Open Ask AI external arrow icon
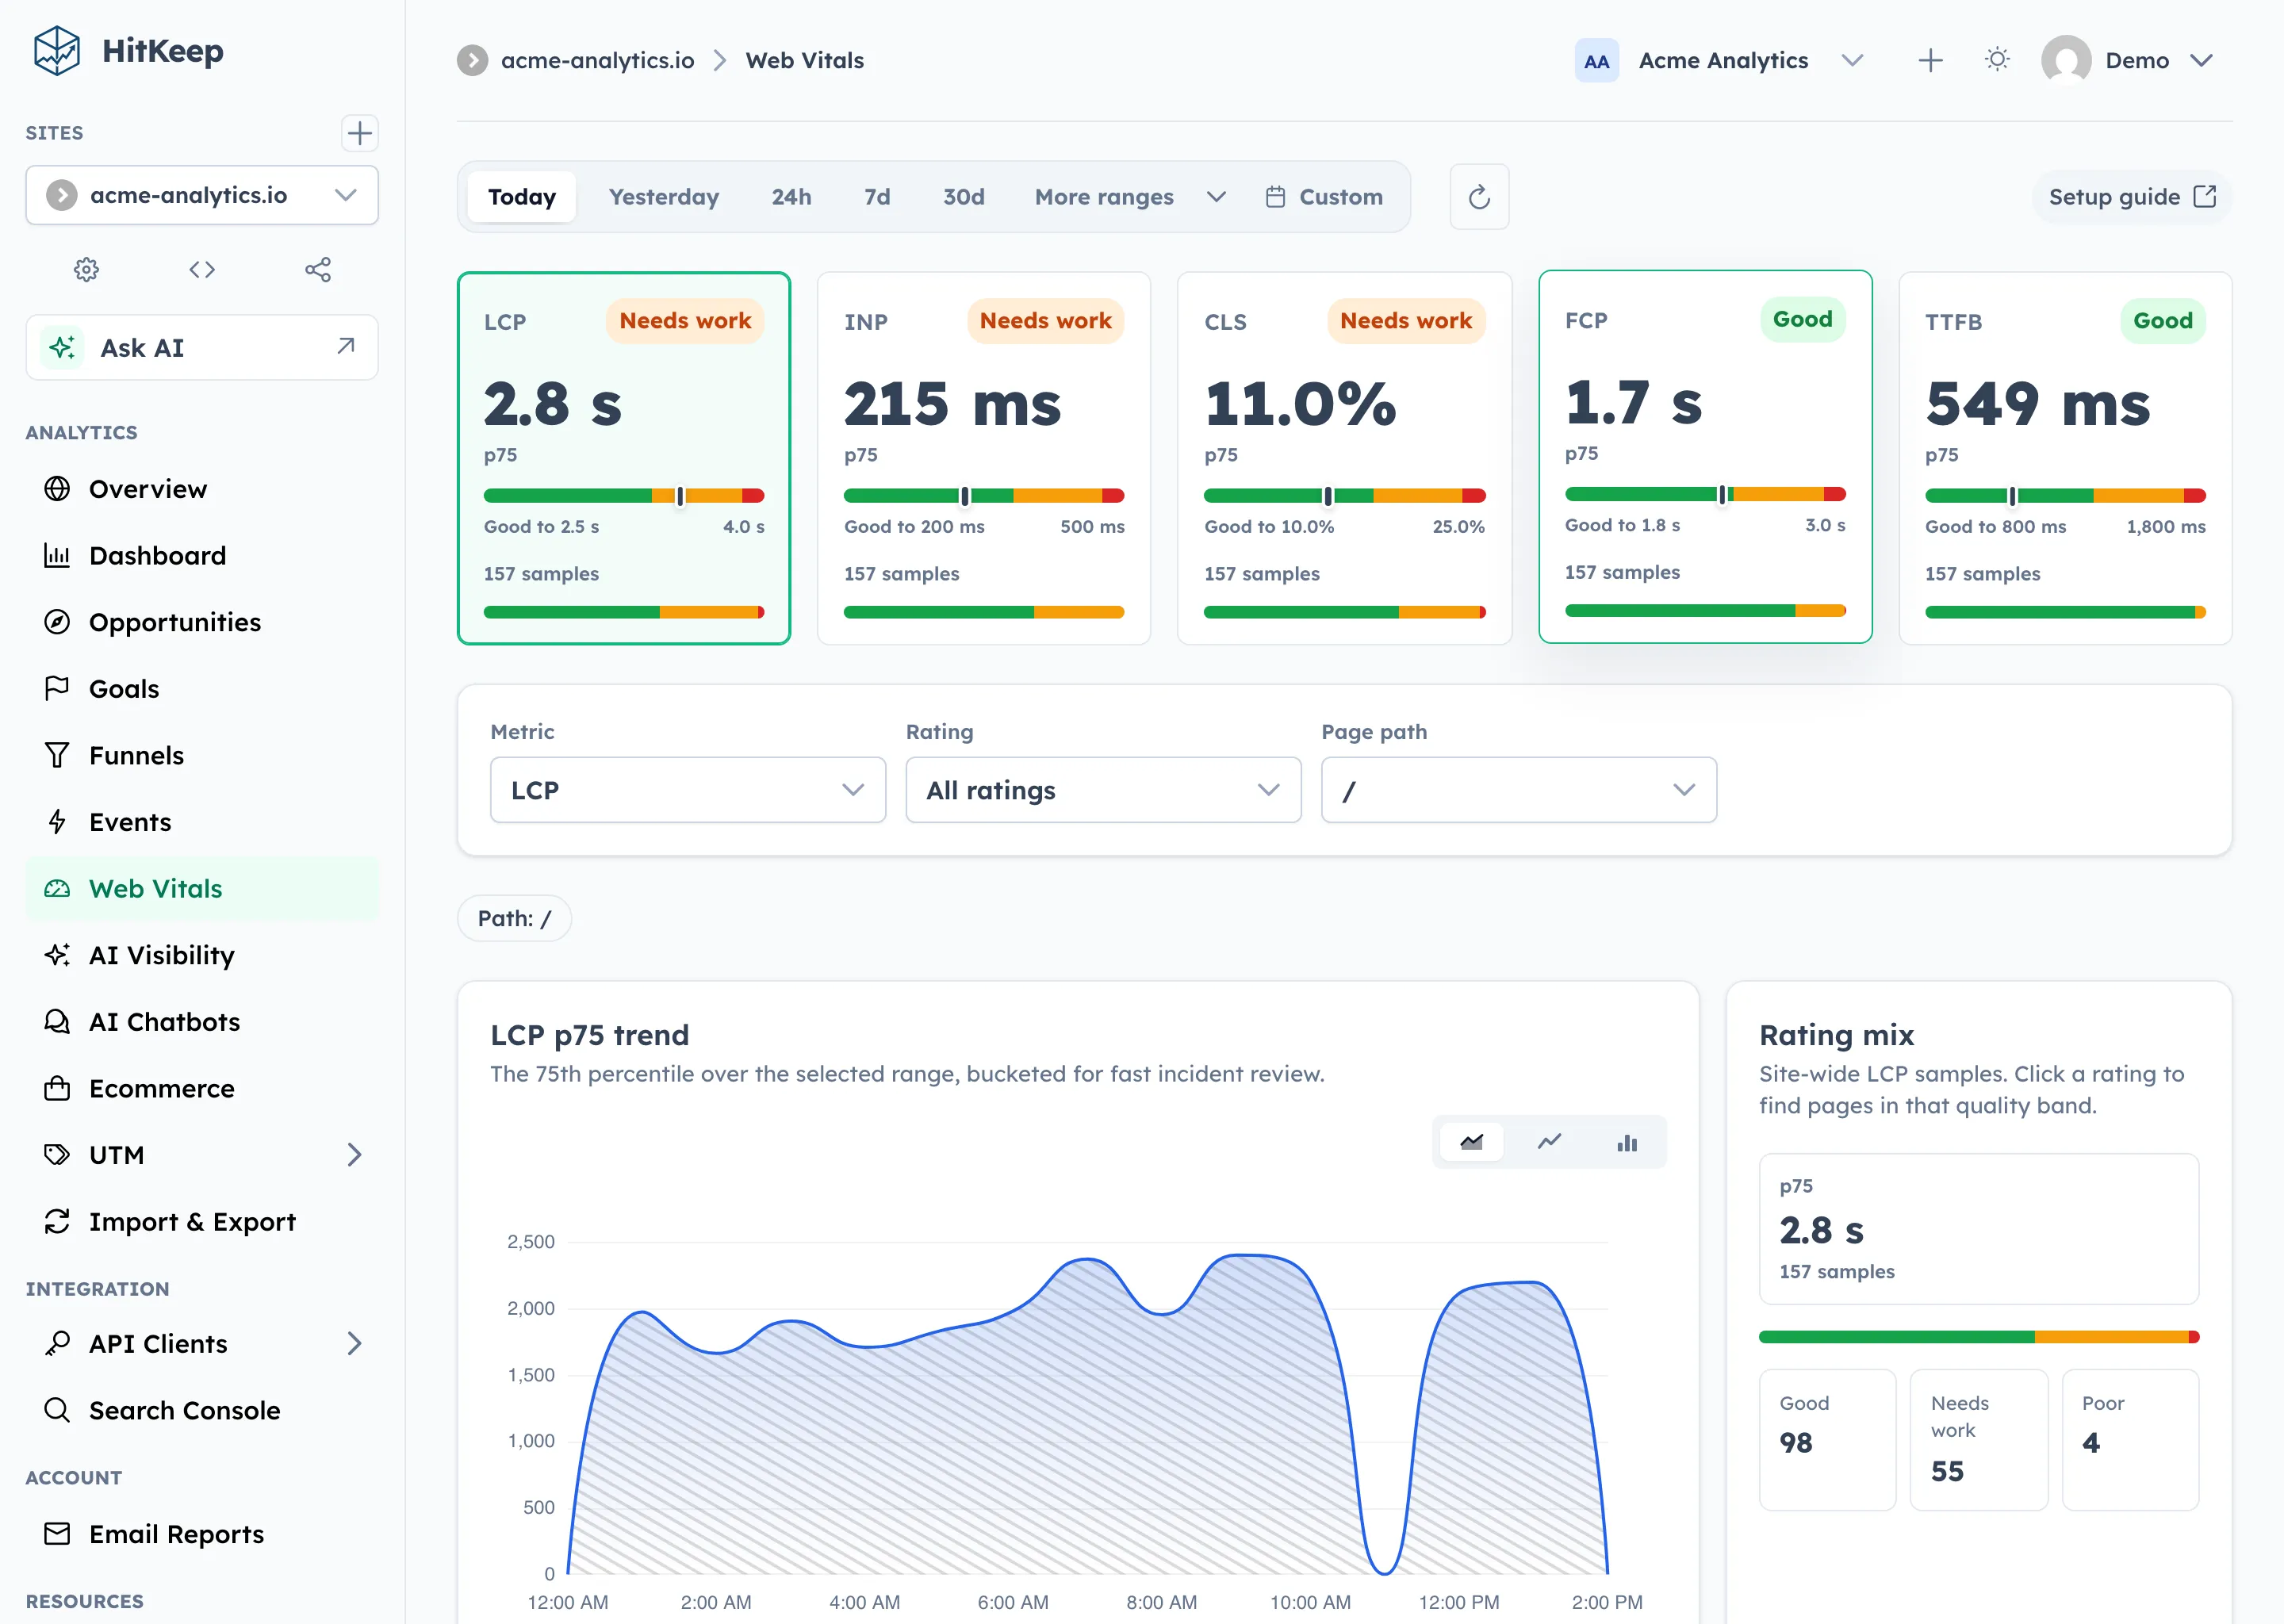2284x1624 pixels. [x=346, y=346]
